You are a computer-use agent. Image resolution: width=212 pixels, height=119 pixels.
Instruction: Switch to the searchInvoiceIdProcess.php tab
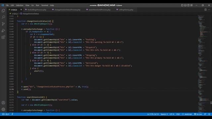click(99, 10)
